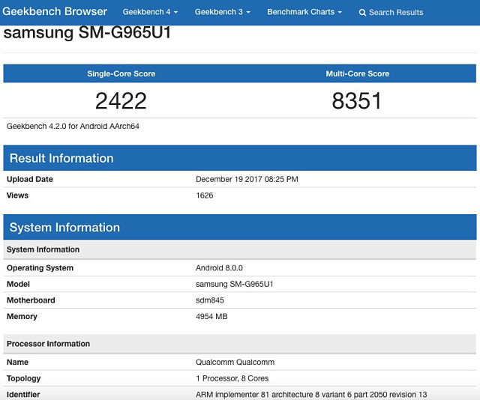Select the sdm845 motherboard value

(x=210, y=300)
